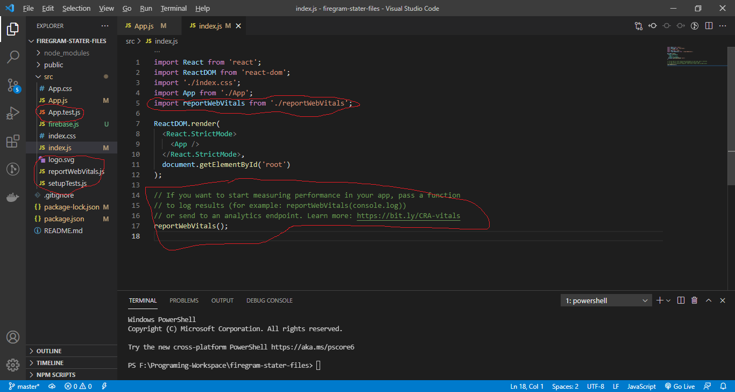
Task: Open Explorer panel ellipsis actions menu
Action: [x=105, y=26]
